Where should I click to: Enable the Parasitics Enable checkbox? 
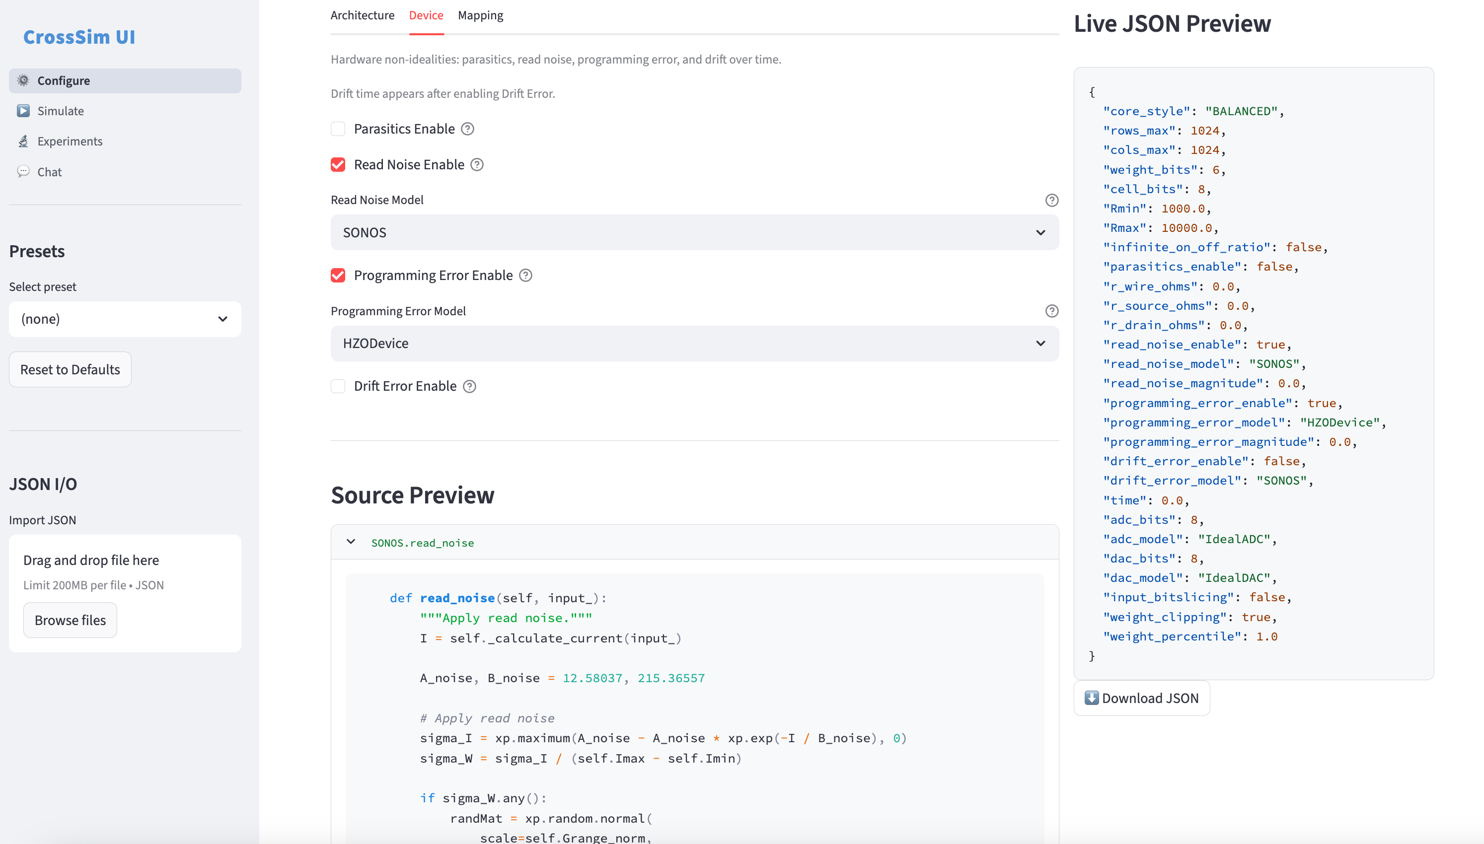click(x=338, y=129)
